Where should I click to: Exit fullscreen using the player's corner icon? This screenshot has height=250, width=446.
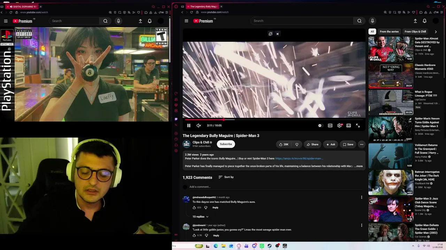(358, 125)
